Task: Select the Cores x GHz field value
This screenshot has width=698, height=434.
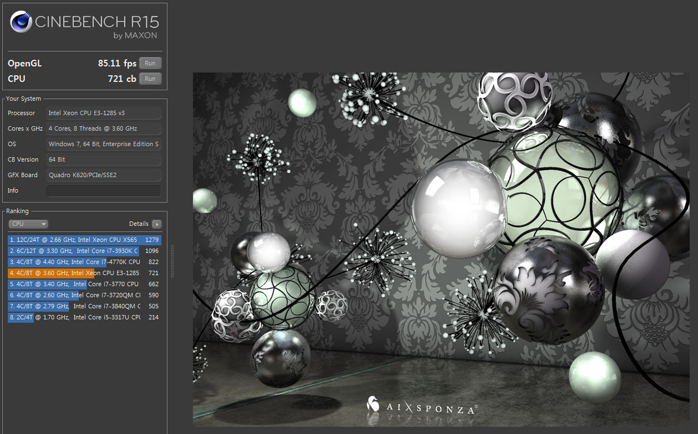Action: tap(104, 128)
